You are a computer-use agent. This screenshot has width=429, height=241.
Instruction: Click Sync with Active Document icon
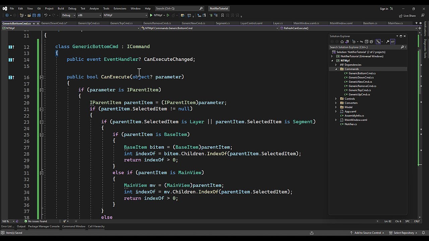[x=361, y=42]
